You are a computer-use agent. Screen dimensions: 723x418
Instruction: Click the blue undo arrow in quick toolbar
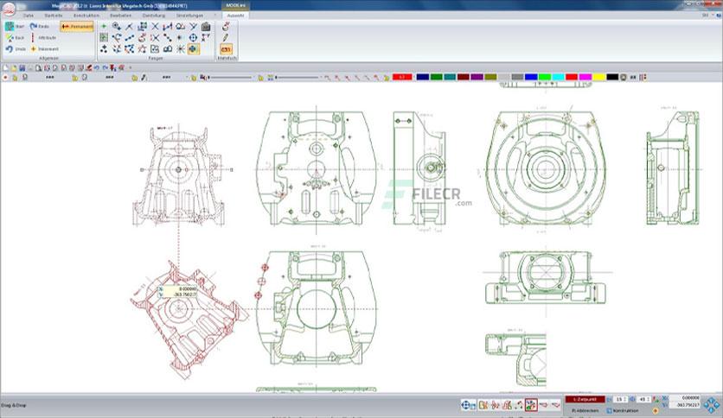[x=97, y=67]
